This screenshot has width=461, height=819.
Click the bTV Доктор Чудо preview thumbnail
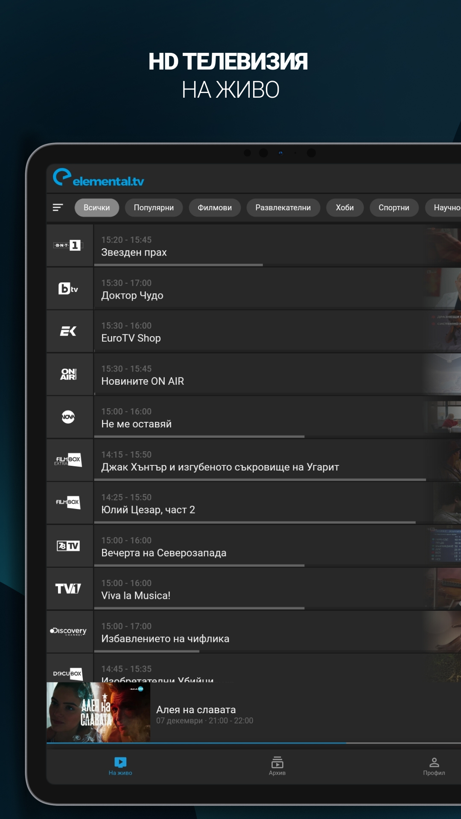444,288
